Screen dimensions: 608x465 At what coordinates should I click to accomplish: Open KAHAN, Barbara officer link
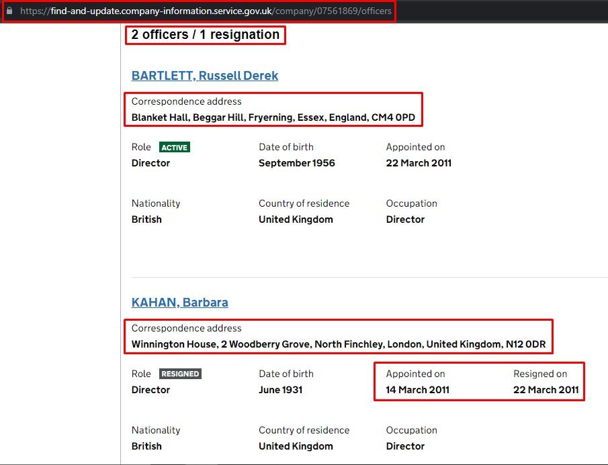179,303
